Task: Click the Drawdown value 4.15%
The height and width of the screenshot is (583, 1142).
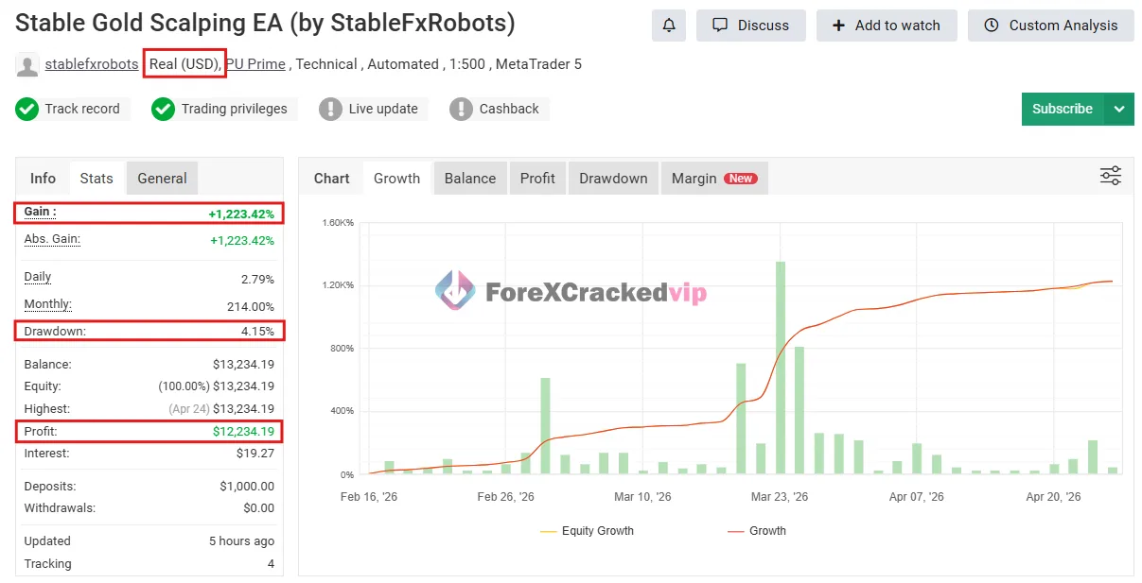Action: 257,332
